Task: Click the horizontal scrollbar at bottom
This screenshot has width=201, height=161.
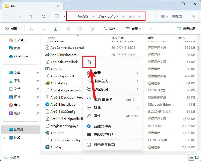Action: 117,153
